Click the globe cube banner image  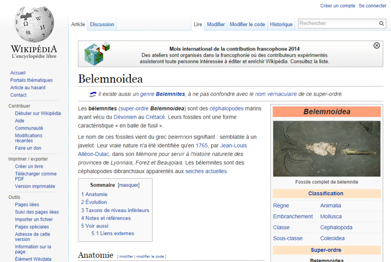pyautogui.click(x=97, y=54)
